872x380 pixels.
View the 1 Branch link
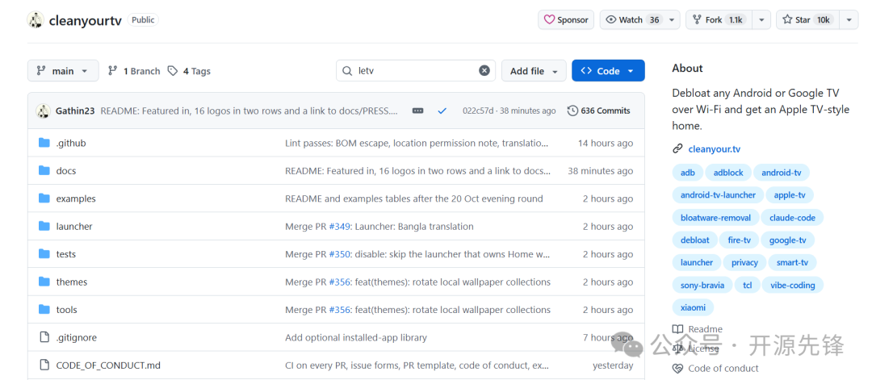click(x=134, y=71)
